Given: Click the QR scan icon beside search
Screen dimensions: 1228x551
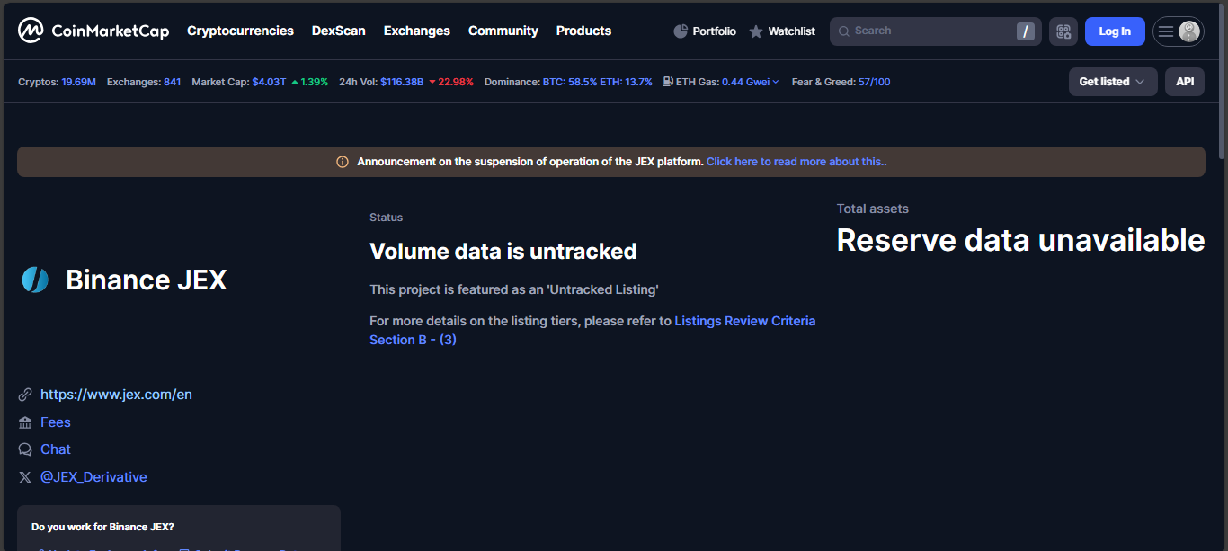Looking at the screenshot, I should (1063, 31).
